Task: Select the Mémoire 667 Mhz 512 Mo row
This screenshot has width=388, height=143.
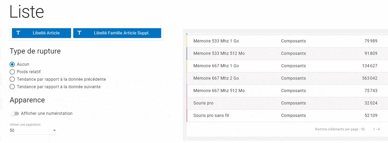Action: click(x=219, y=91)
